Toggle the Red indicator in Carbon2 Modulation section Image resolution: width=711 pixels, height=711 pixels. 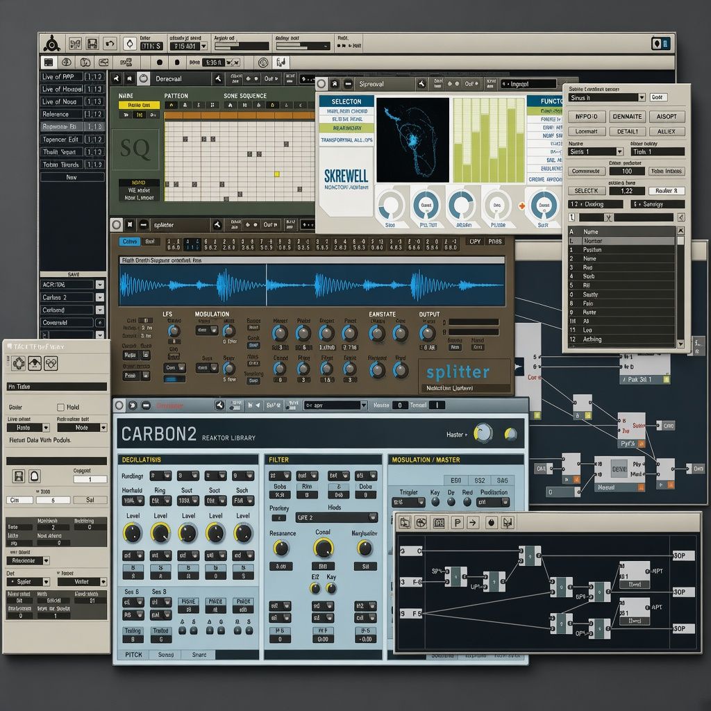pos(467,502)
